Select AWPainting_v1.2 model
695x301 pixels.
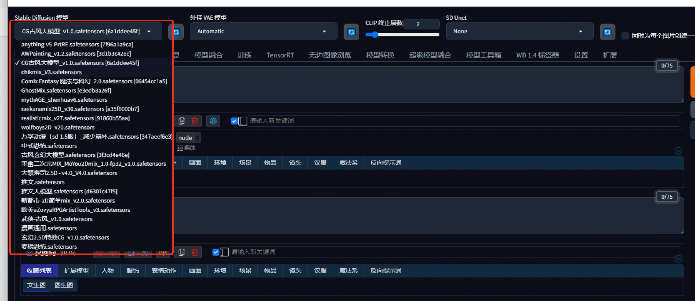[94, 54]
